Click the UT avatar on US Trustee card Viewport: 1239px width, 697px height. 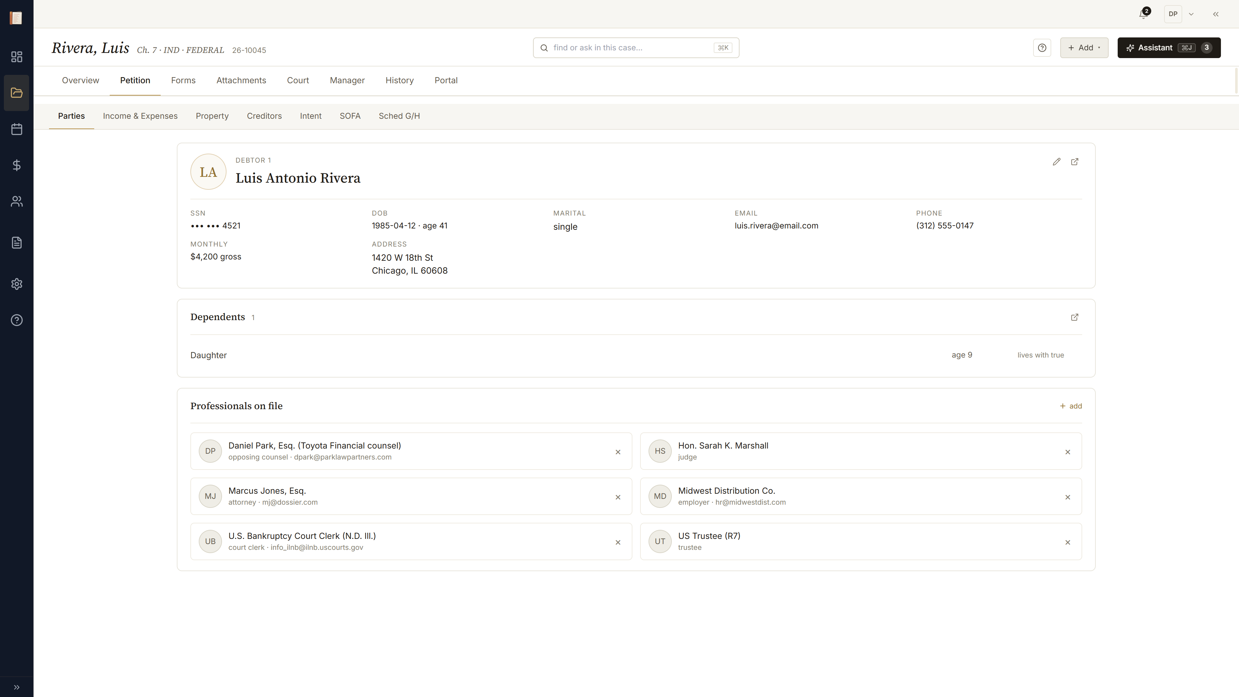(660, 541)
